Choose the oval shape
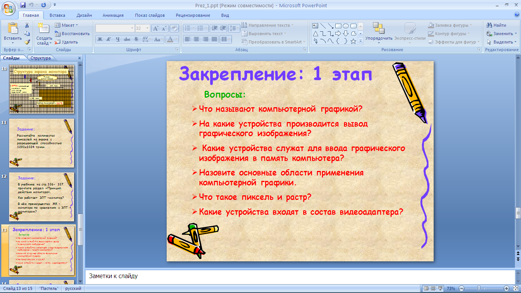Image resolution: width=521 pixels, height=293 pixels. pyautogui.click(x=346, y=26)
